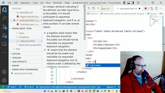Toggle the bottom panel visibility

tap(129, 3)
